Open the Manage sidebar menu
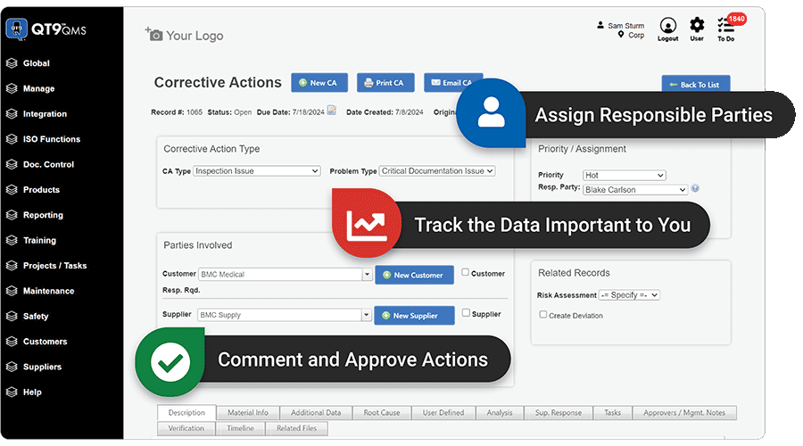 38,88
